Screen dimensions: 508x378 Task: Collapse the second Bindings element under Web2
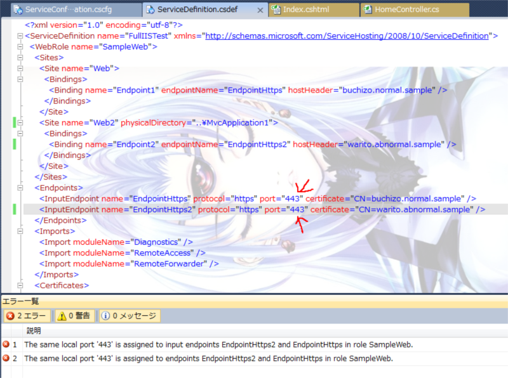[x=20, y=133]
